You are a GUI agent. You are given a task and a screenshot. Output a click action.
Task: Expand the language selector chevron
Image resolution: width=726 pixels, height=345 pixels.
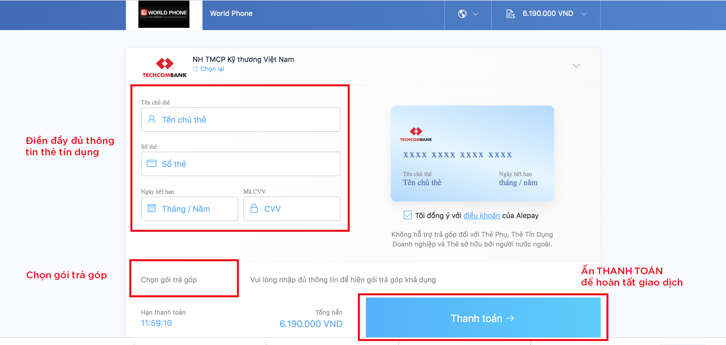point(476,14)
